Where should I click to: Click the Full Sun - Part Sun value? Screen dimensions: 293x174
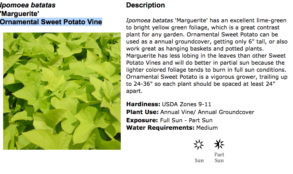(x=186, y=120)
